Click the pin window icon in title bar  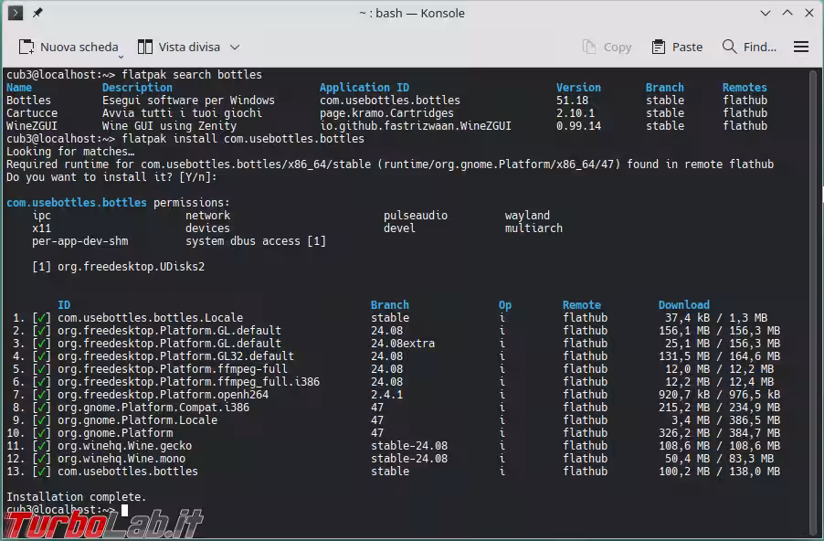click(38, 13)
